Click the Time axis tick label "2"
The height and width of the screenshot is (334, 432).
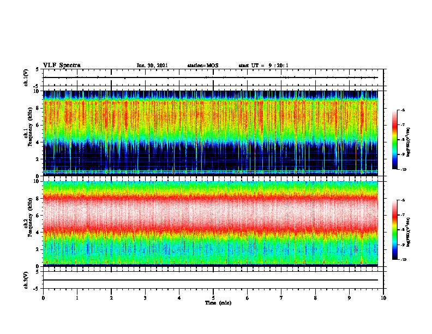111,298
